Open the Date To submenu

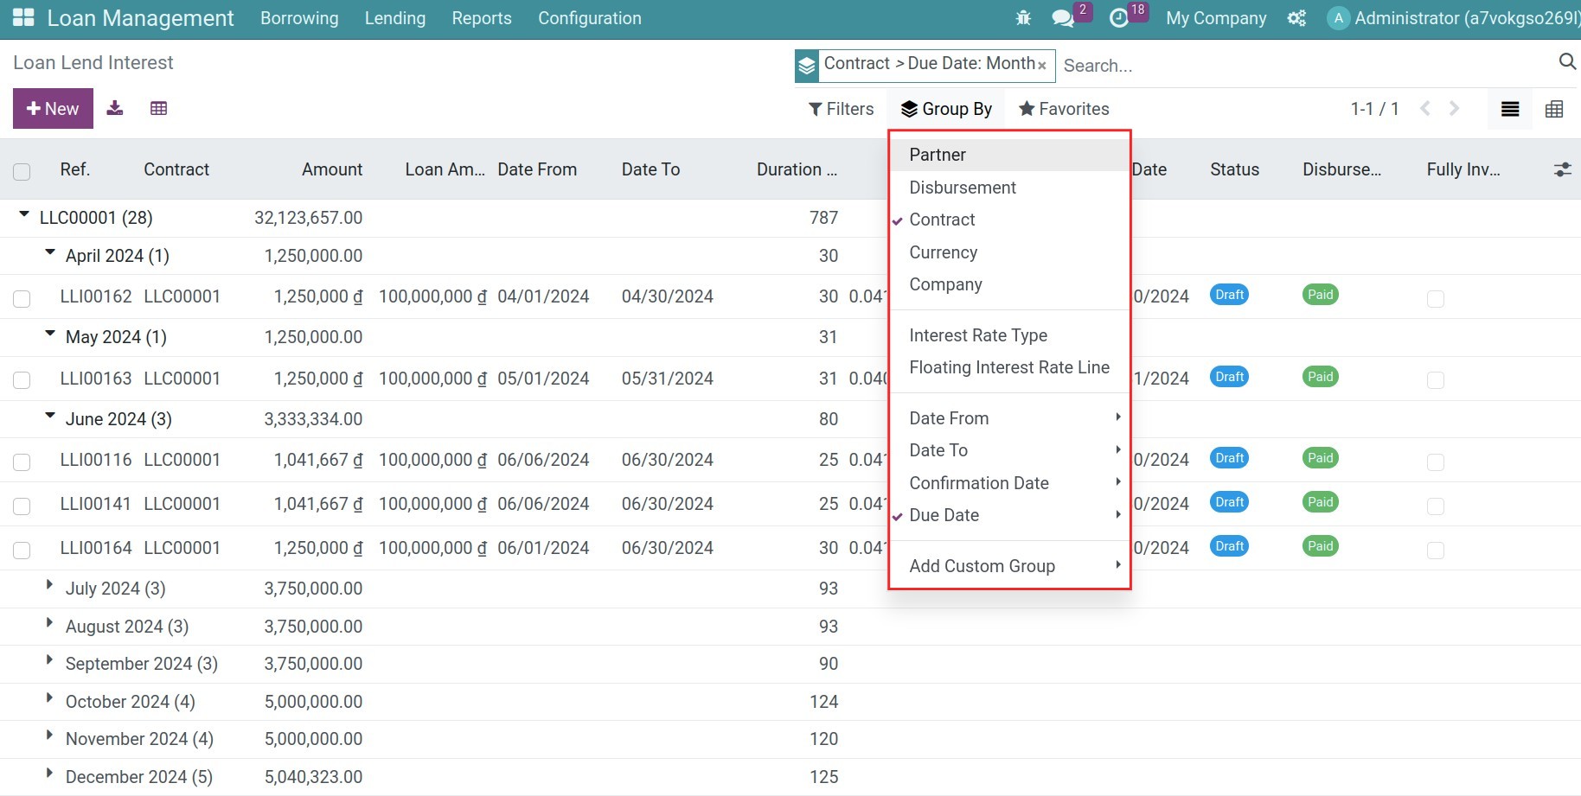pyautogui.click(x=1009, y=450)
